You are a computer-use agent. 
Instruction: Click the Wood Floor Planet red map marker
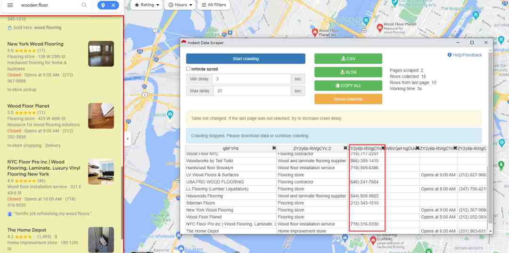coord(380,28)
